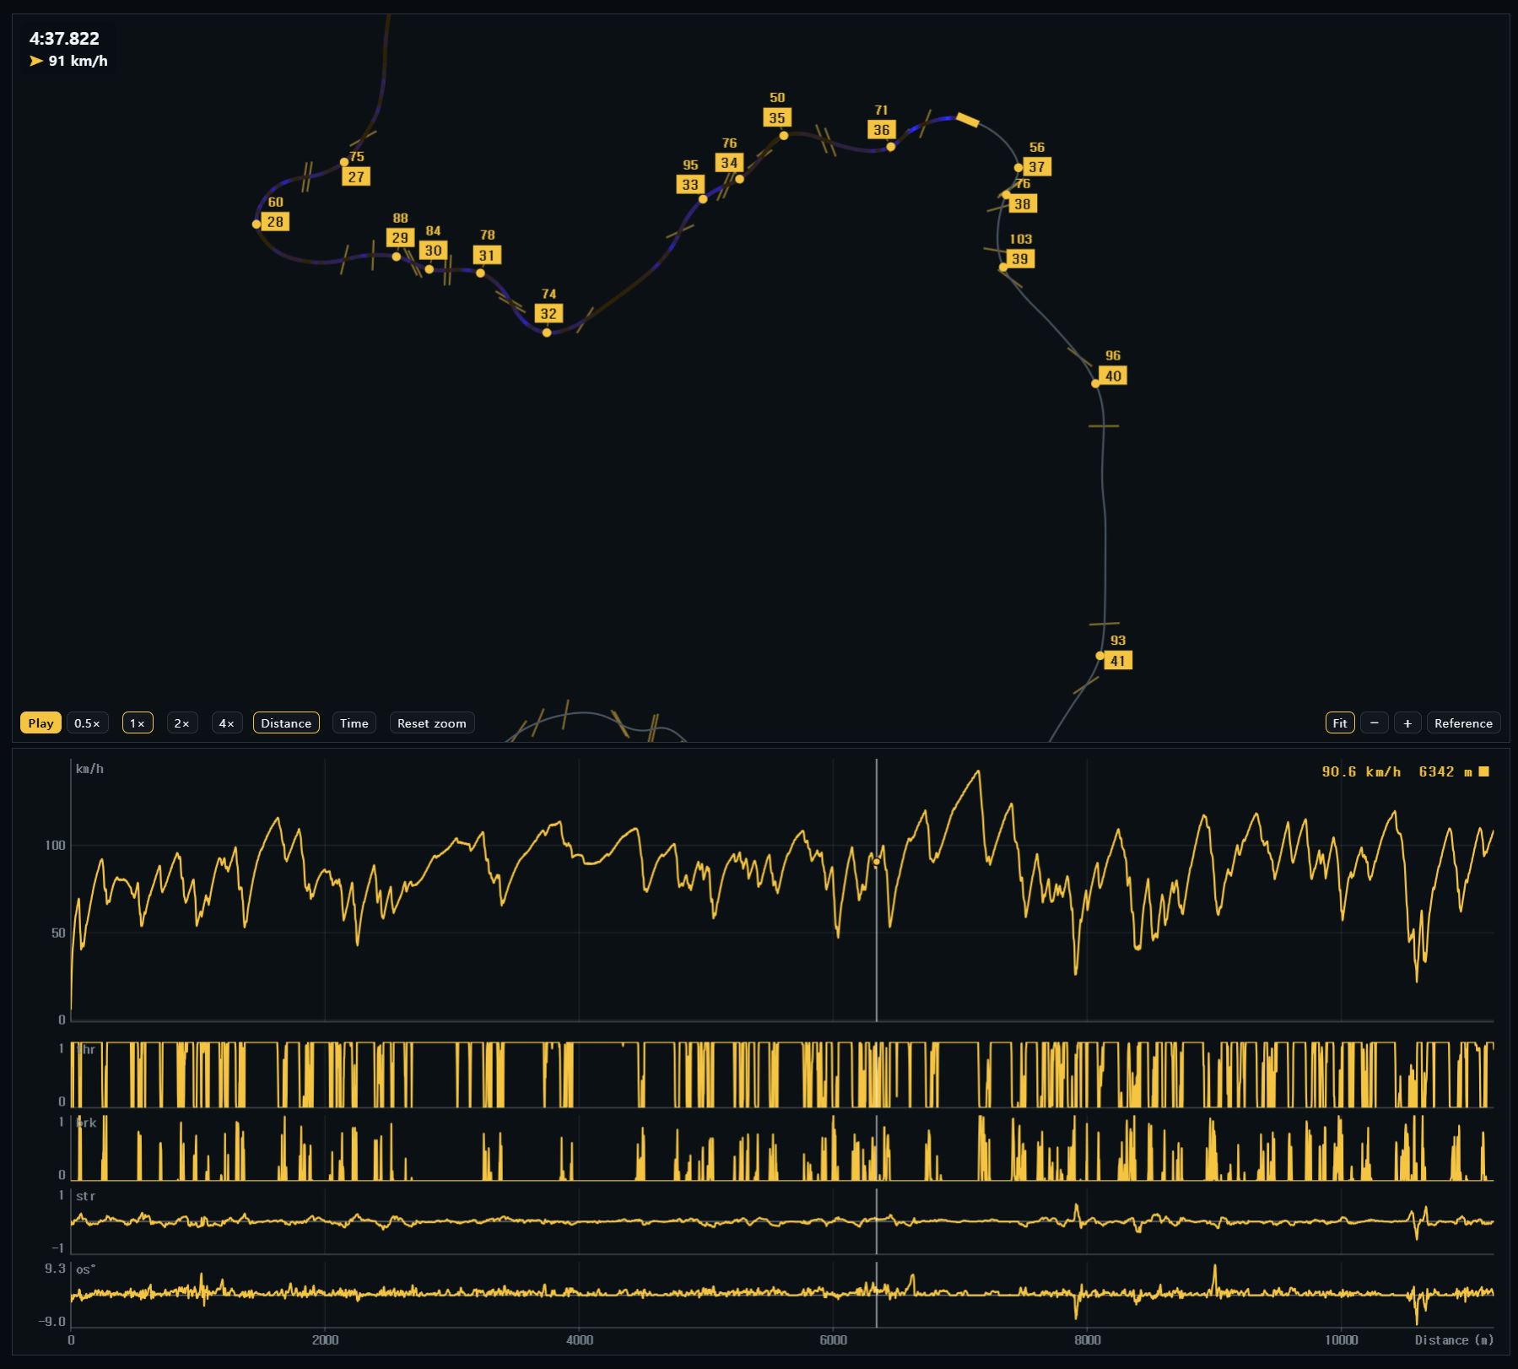Click the 8000 tick on the distance axis
The height and width of the screenshot is (1369, 1518).
pos(1087,1340)
